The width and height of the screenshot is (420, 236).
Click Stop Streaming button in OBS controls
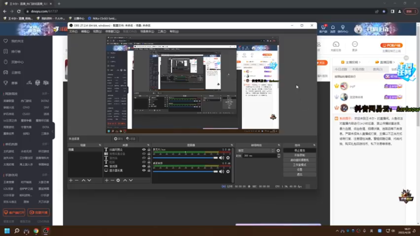[299, 151]
